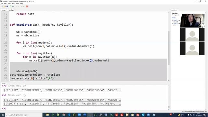Click the grayed-out Step over icon
This screenshot has width=208, height=117.
(x=16, y=6)
